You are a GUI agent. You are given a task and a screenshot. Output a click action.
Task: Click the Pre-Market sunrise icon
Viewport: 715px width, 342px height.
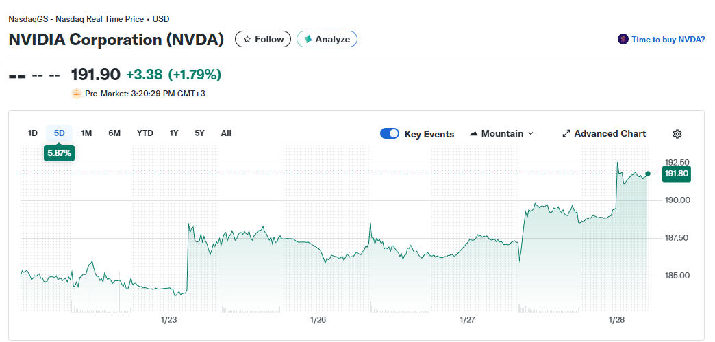point(76,93)
